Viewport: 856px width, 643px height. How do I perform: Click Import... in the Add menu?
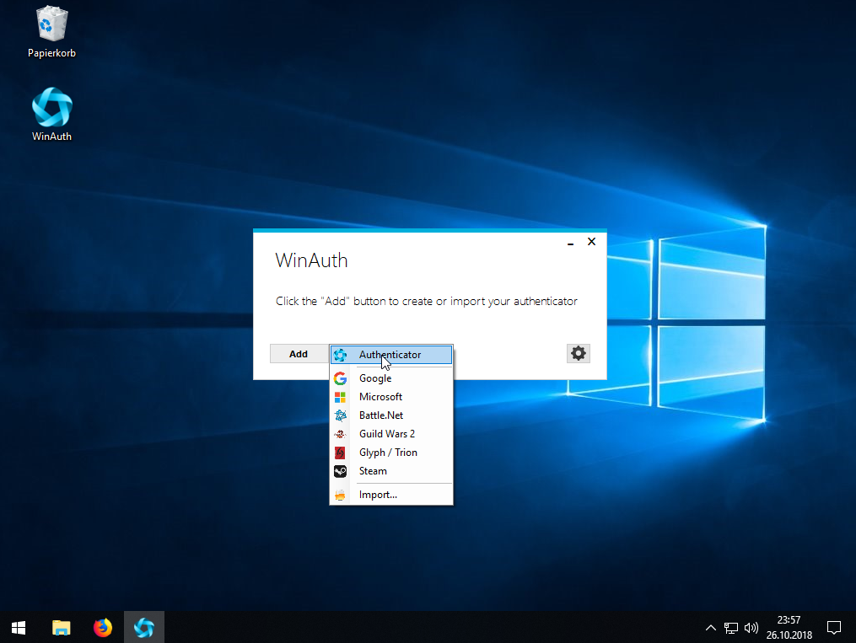click(x=378, y=495)
